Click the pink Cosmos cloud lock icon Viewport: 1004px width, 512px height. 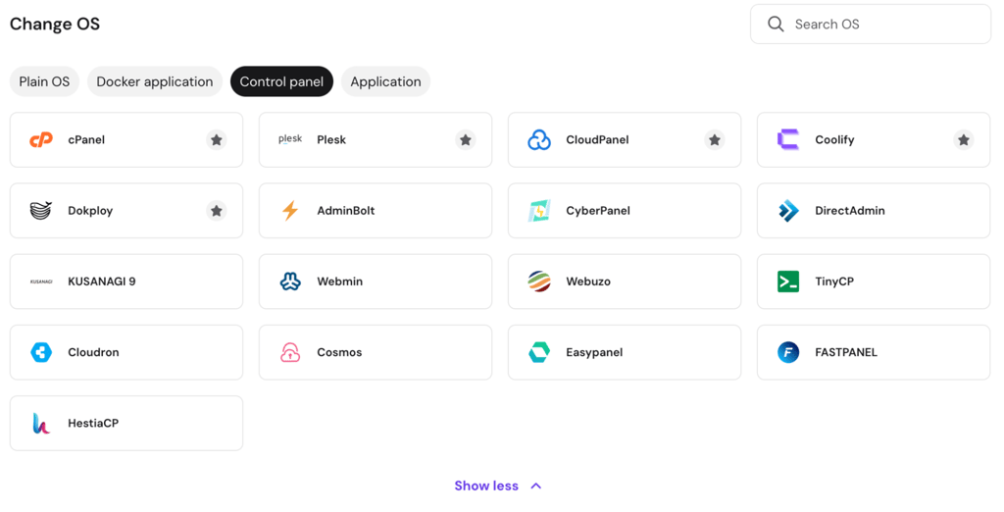pyautogui.click(x=290, y=352)
